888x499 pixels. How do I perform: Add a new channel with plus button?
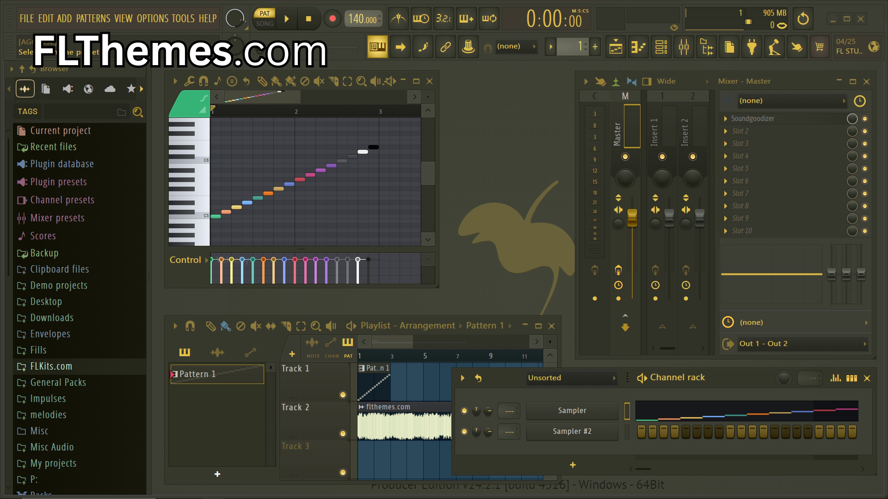(573, 465)
